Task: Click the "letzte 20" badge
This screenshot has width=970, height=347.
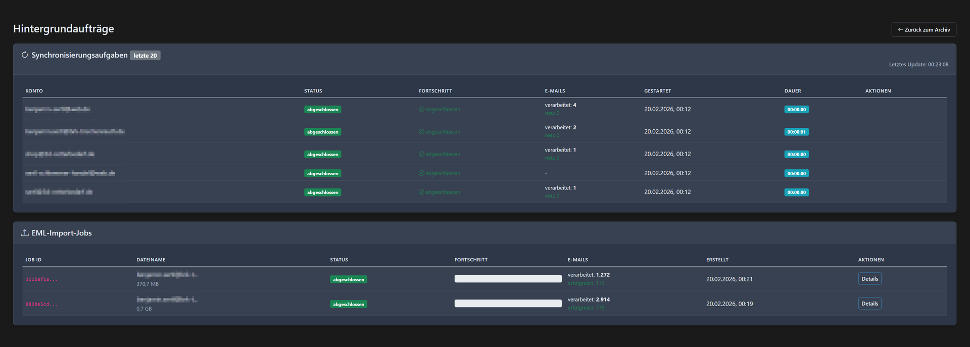Action: [145, 56]
